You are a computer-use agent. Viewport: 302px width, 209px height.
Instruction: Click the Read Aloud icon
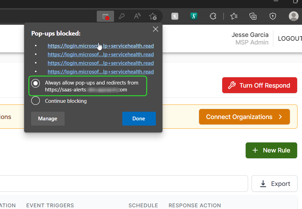[137, 16]
